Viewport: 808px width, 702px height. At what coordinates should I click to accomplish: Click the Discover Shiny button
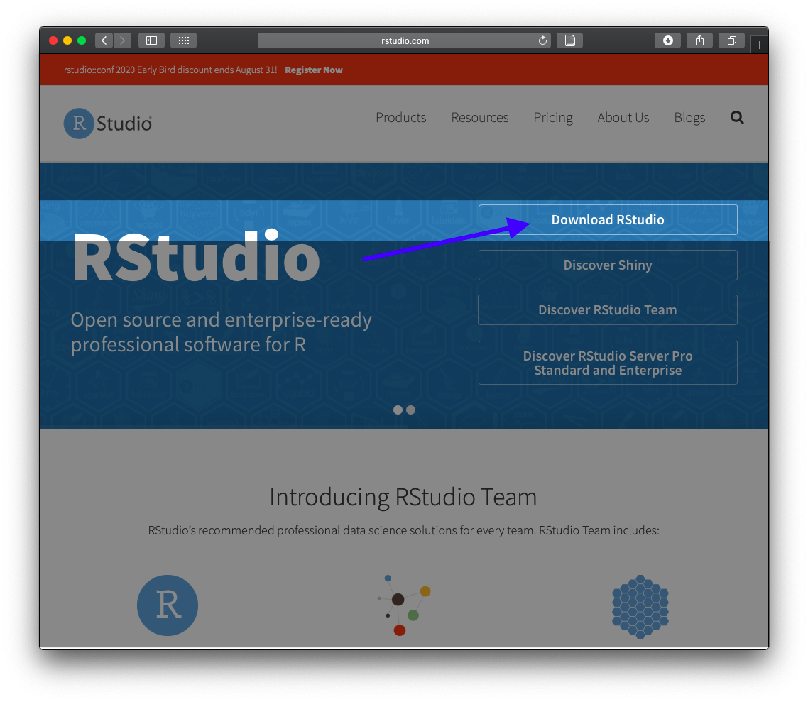(608, 265)
